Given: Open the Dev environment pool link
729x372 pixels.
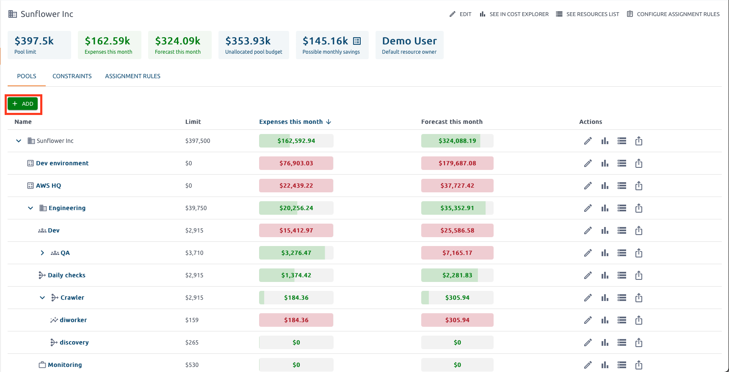Looking at the screenshot, I should [x=62, y=163].
